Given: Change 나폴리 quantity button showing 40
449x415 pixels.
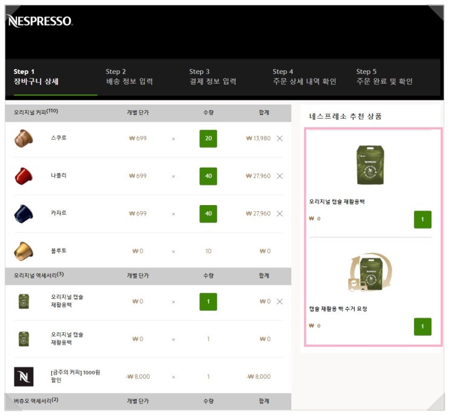Looking at the screenshot, I should pos(208,176).
